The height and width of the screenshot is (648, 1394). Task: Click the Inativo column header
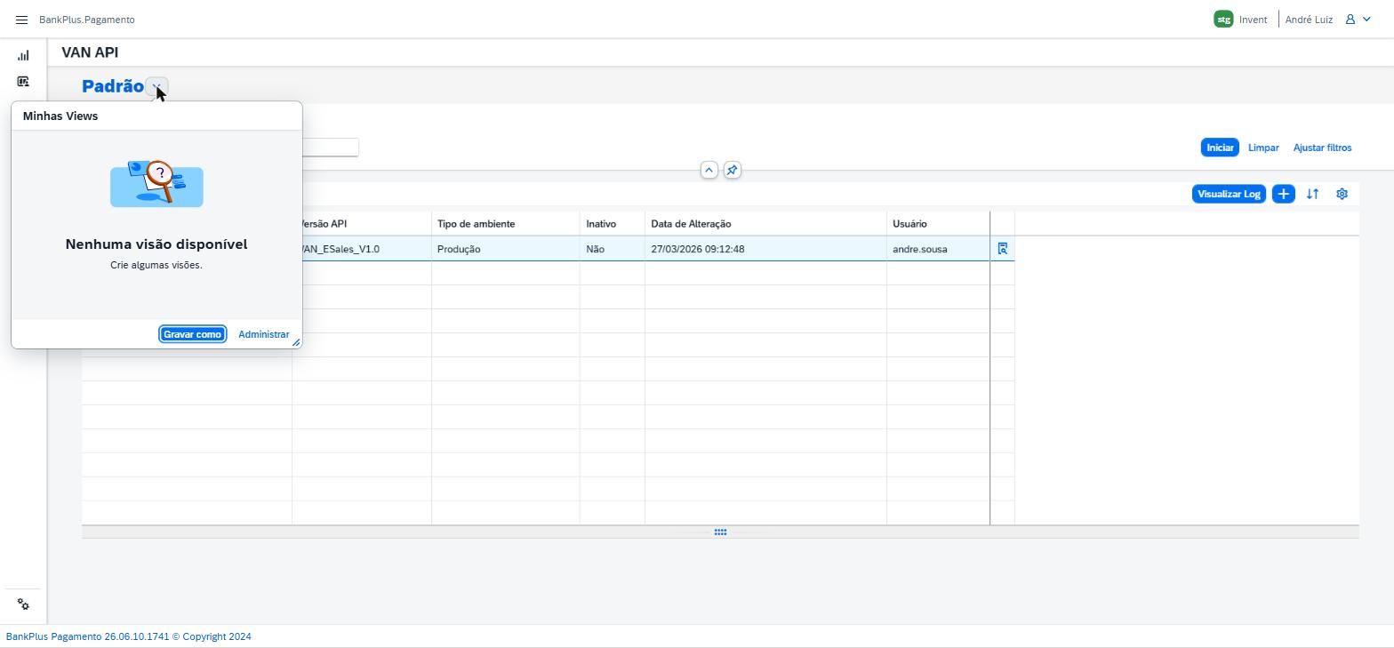click(x=613, y=224)
